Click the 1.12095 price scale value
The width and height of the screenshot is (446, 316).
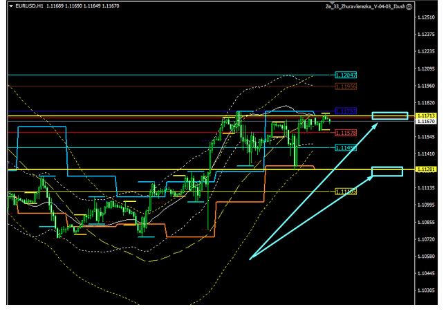point(426,69)
